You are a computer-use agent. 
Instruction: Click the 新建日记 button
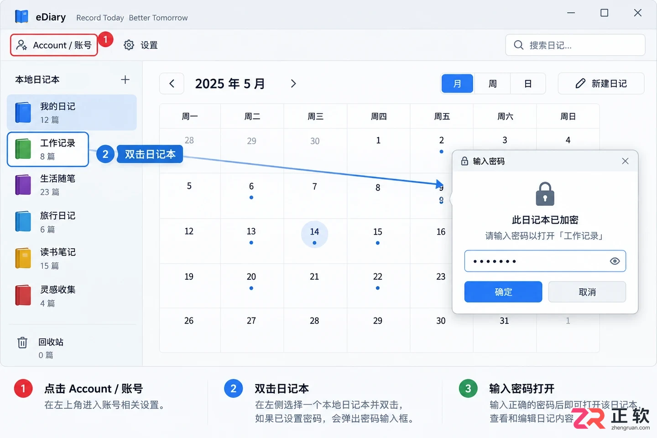click(x=601, y=83)
